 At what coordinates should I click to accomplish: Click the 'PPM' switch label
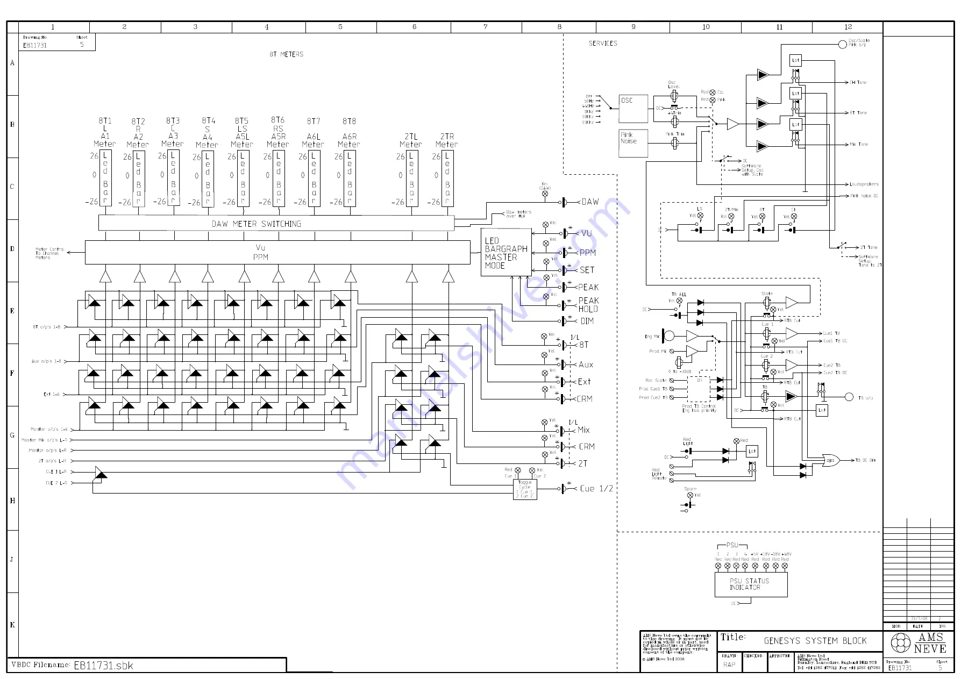coord(588,253)
